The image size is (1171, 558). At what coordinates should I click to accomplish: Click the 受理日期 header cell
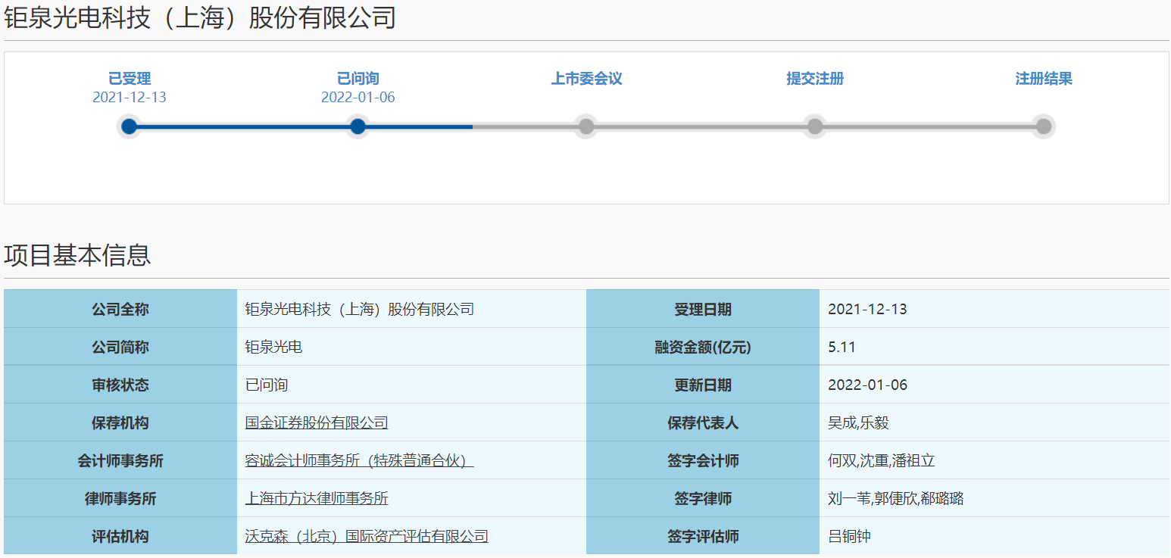click(x=703, y=309)
